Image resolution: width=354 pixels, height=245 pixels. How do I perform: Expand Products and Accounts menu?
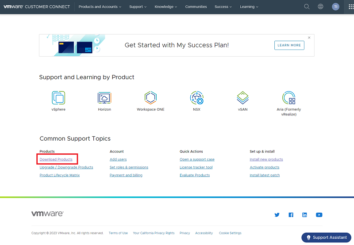click(100, 7)
